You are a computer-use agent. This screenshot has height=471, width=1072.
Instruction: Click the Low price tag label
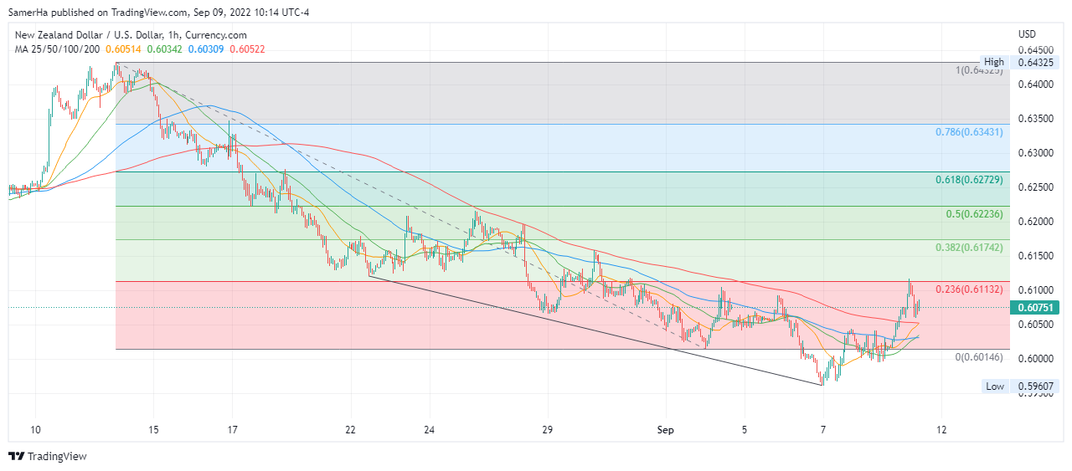tap(994, 386)
